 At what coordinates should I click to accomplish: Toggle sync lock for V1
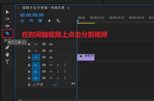tap(44, 57)
